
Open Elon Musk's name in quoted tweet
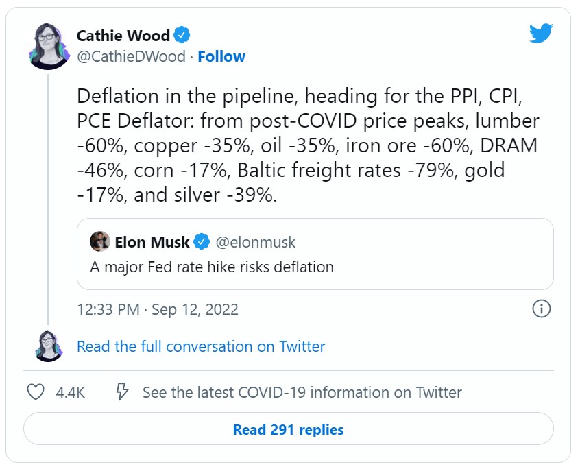point(152,242)
